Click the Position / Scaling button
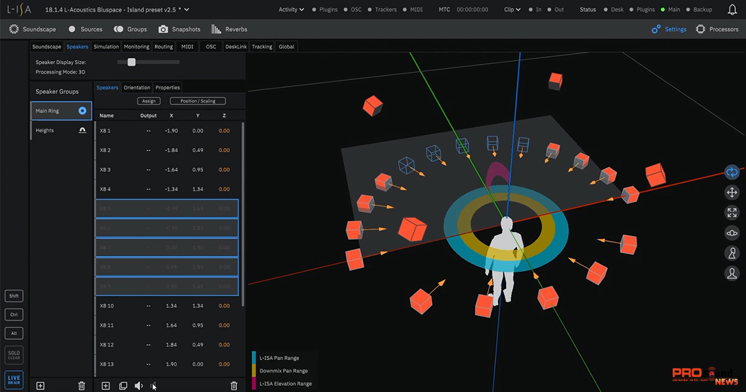The width and height of the screenshot is (746, 392). click(x=198, y=101)
